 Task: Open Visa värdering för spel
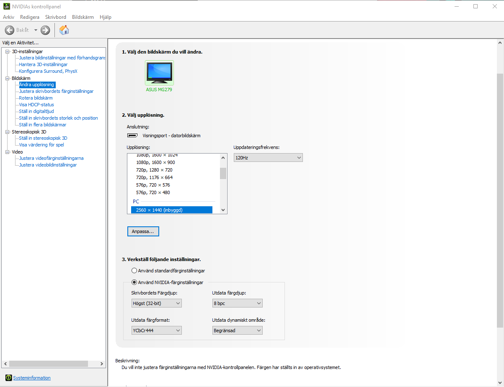point(41,145)
